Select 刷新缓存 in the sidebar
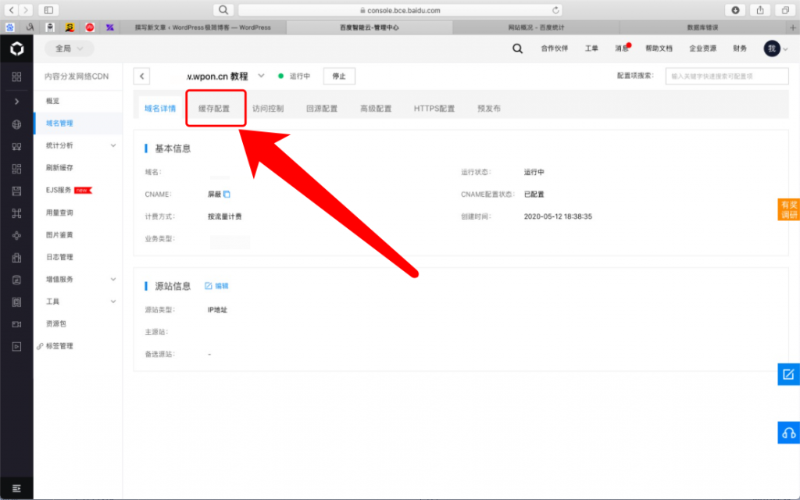Viewport: 800px width, 500px height. 59,167
